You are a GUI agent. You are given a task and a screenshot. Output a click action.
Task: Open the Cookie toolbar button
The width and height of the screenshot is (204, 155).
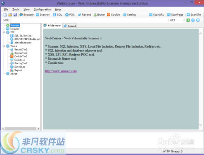pos(114,15)
